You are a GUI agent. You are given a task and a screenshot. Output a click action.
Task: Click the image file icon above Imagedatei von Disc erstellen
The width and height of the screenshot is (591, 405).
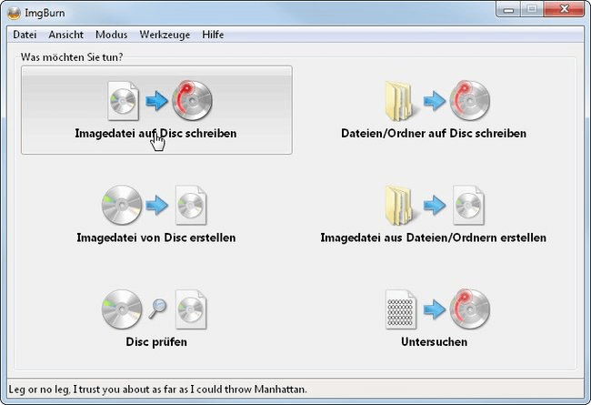click(191, 206)
